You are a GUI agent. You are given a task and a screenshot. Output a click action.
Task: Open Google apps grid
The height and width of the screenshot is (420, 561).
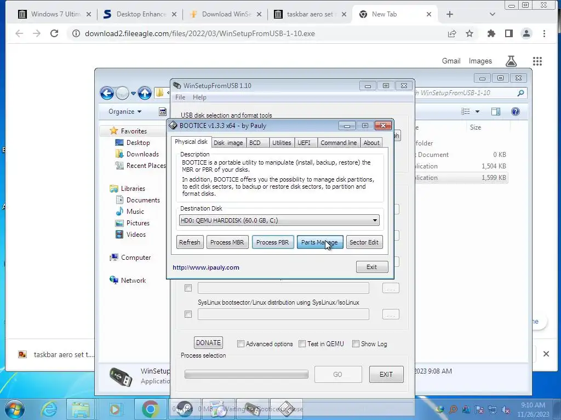pyautogui.click(x=537, y=61)
